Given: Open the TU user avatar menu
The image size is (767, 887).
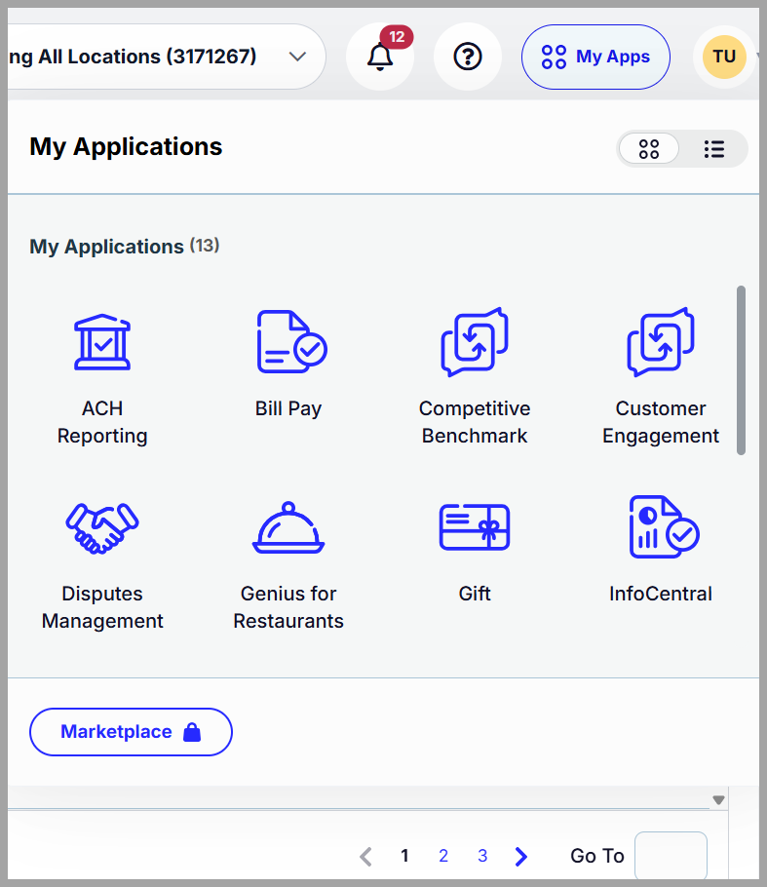Looking at the screenshot, I should click(x=724, y=57).
